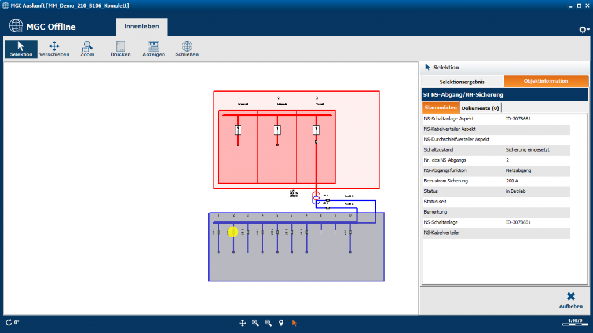Click the transformer symbol in the diagram

coord(316,197)
